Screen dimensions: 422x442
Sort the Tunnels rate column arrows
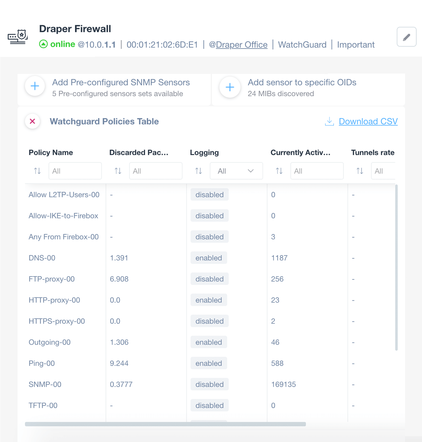point(360,171)
